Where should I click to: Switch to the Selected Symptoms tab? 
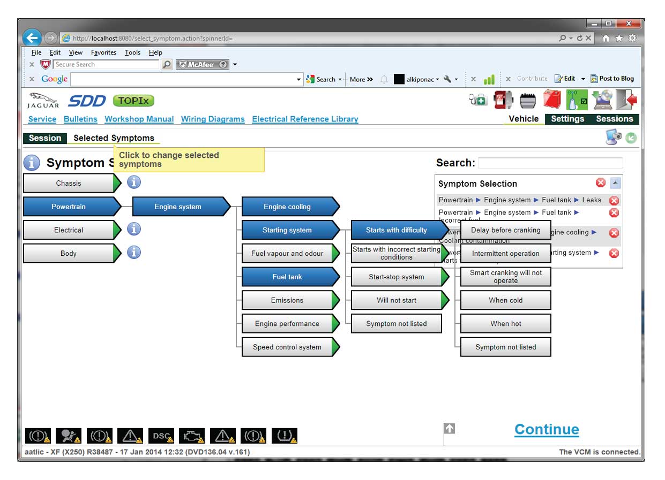pyautogui.click(x=114, y=138)
